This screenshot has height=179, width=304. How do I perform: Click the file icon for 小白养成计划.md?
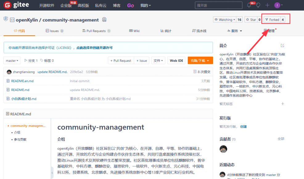(8, 99)
